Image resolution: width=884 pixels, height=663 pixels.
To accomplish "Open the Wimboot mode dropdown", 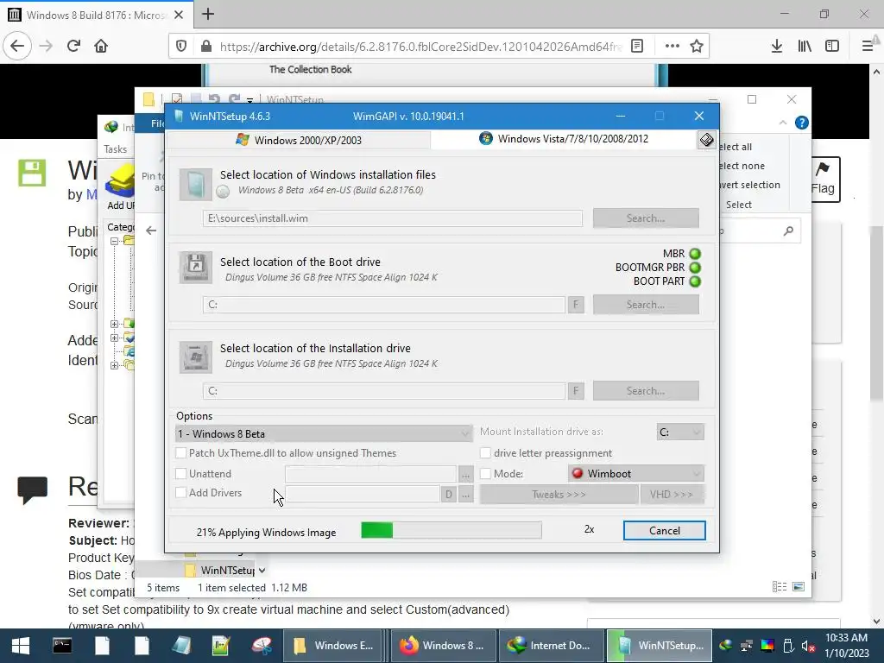I will pos(636,474).
